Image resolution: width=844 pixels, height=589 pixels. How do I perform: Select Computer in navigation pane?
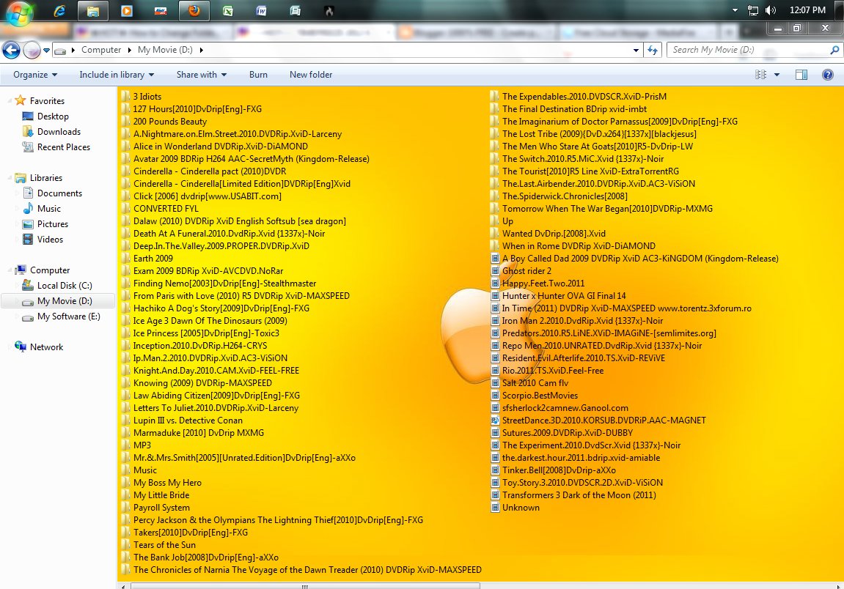point(50,270)
